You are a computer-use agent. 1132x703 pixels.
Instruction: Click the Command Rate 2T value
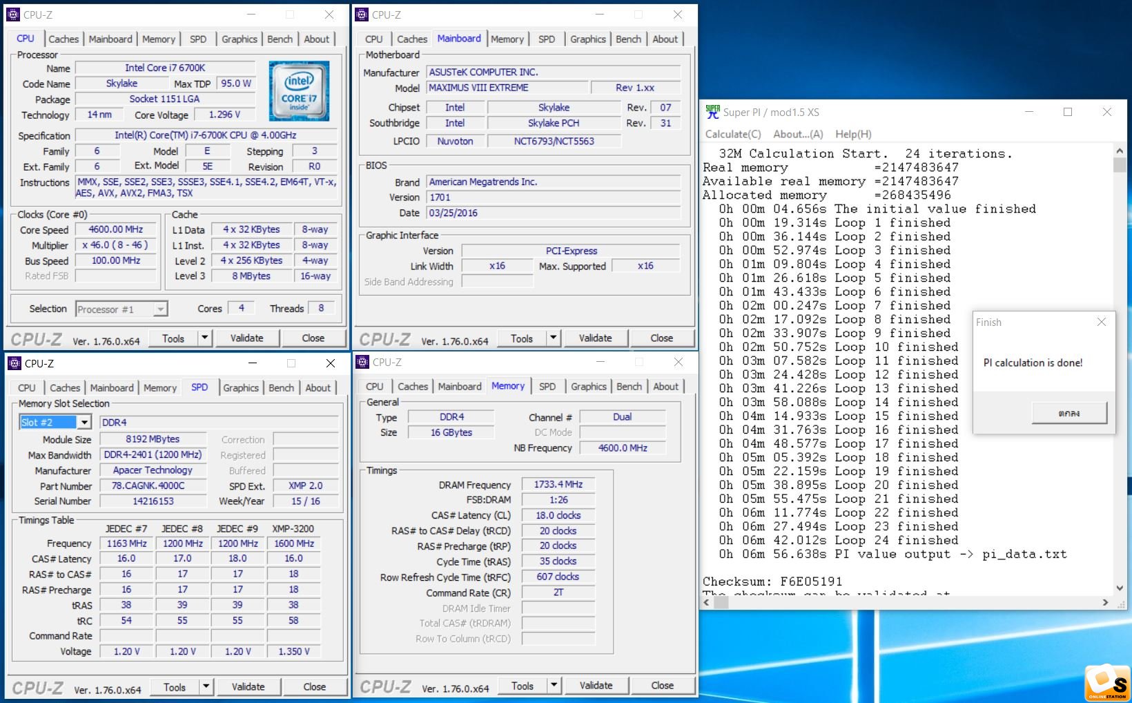(x=558, y=593)
